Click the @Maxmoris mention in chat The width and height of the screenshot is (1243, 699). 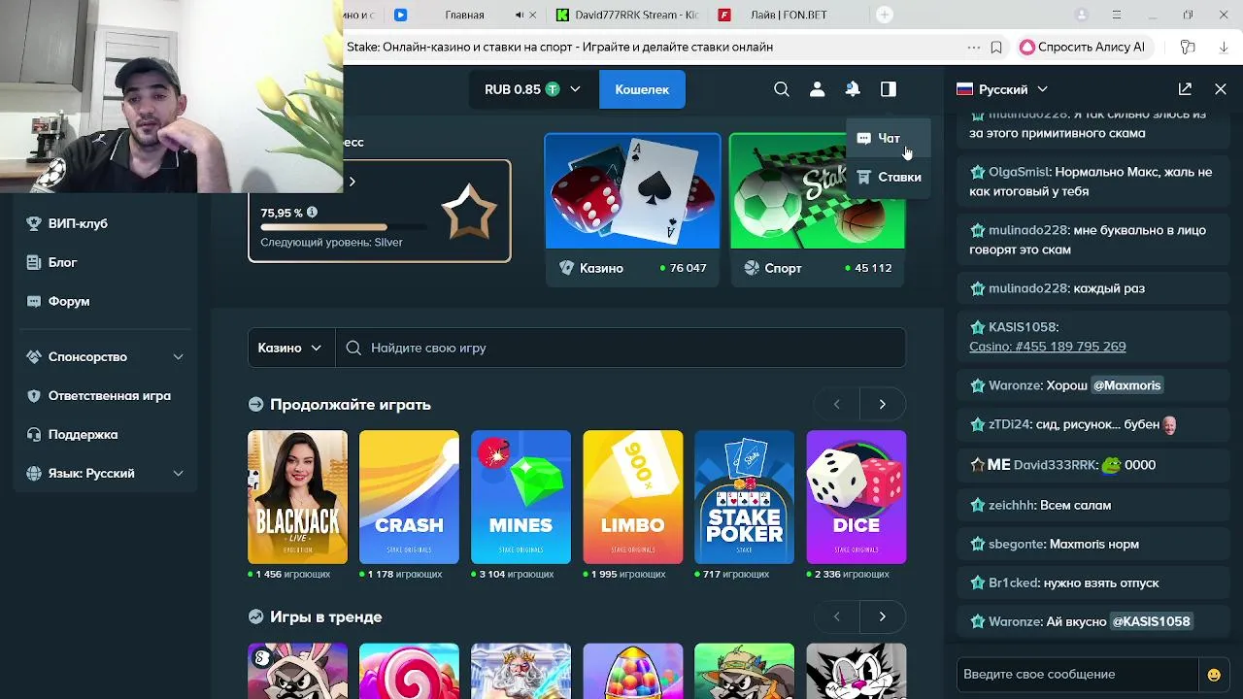tap(1126, 385)
